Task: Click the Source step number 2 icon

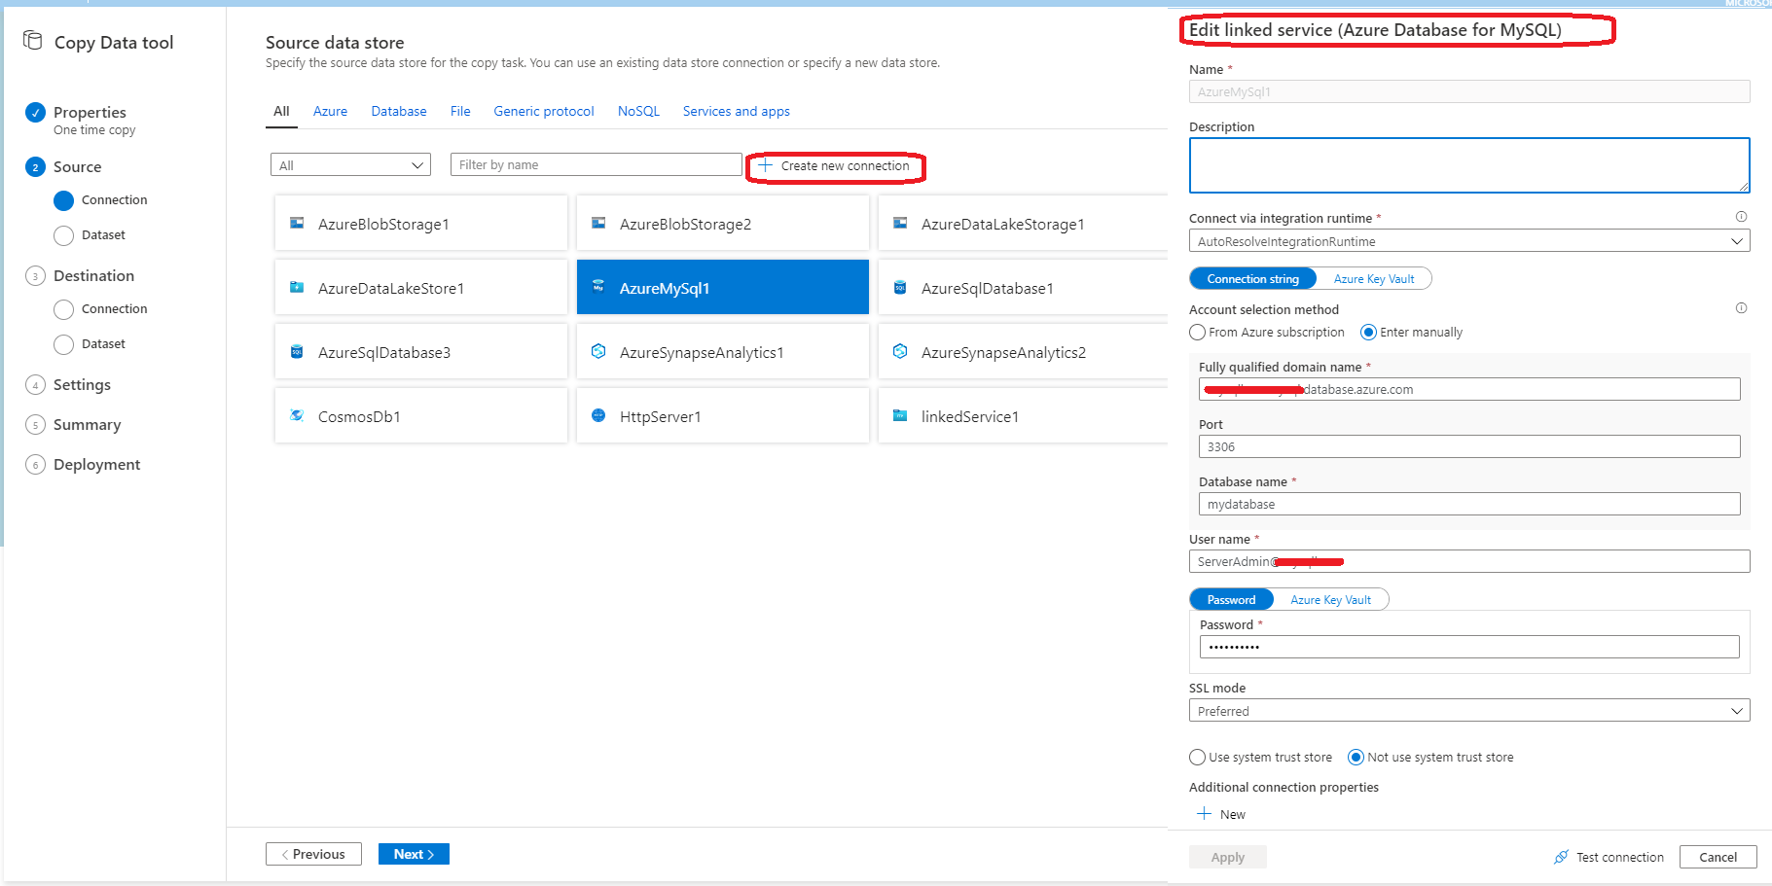Action: point(36,167)
